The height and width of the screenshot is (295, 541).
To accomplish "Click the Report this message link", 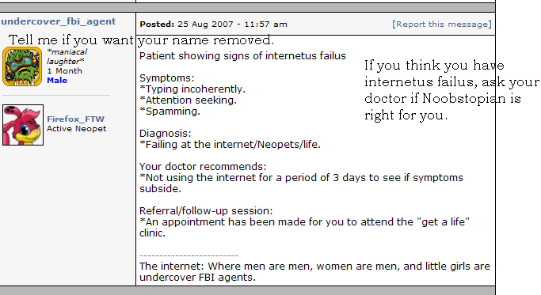I will coord(442,25).
